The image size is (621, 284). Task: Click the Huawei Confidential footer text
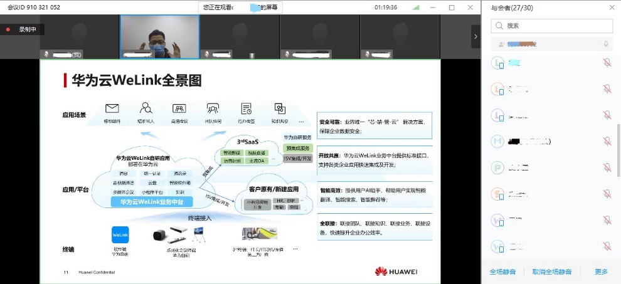(97, 272)
